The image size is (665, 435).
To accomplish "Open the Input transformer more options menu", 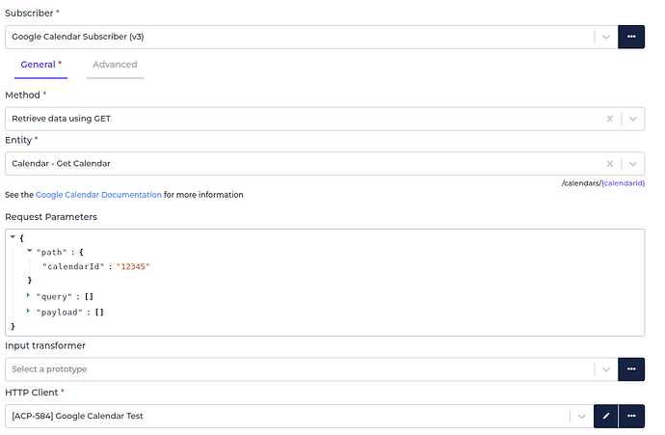I will coord(631,369).
